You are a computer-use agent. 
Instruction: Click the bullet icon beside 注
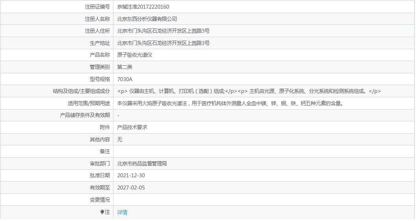pos(102,212)
